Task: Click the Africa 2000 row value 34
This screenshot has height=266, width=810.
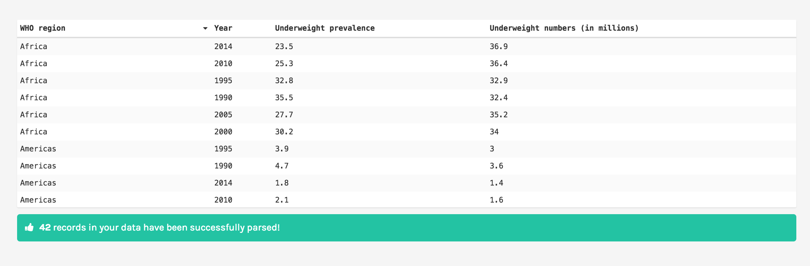Action: point(494,132)
